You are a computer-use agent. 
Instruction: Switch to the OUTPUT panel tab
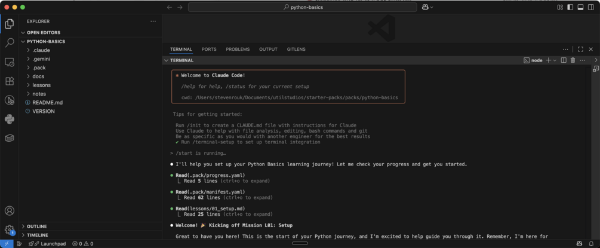point(268,50)
